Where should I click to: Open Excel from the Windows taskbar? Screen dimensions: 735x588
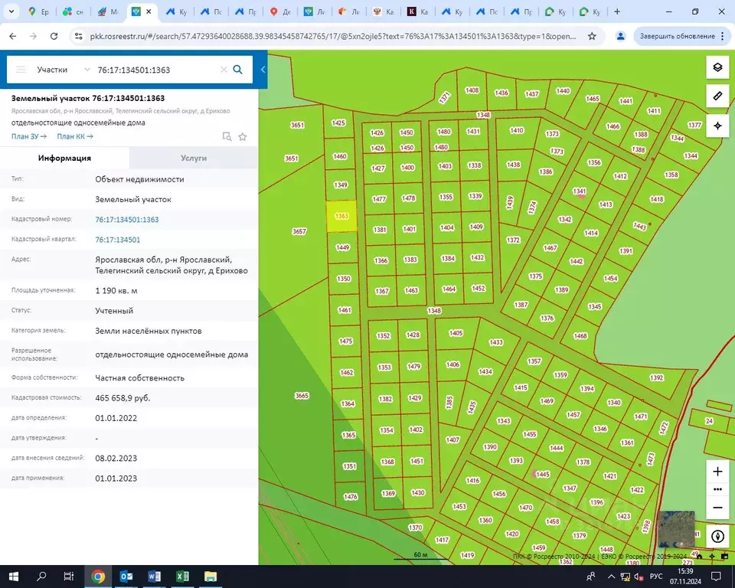(182, 577)
